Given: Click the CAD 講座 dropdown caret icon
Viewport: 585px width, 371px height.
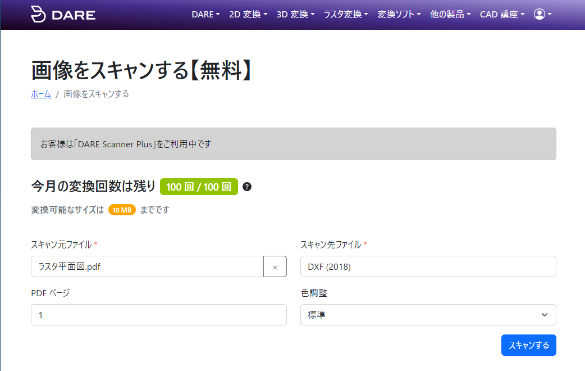Looking at the screenshot, I should [522, 15].
